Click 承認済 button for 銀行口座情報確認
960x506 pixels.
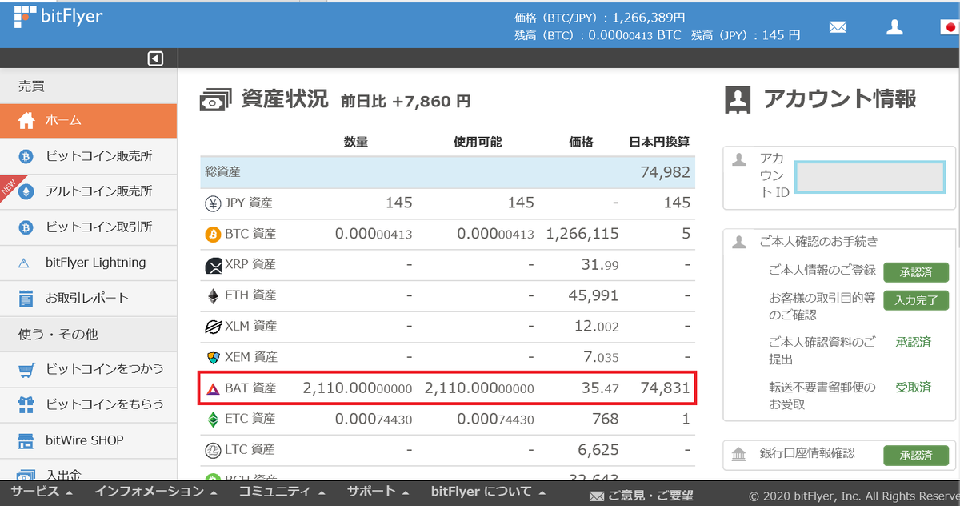pyautogui.click(x=916, y=456)
